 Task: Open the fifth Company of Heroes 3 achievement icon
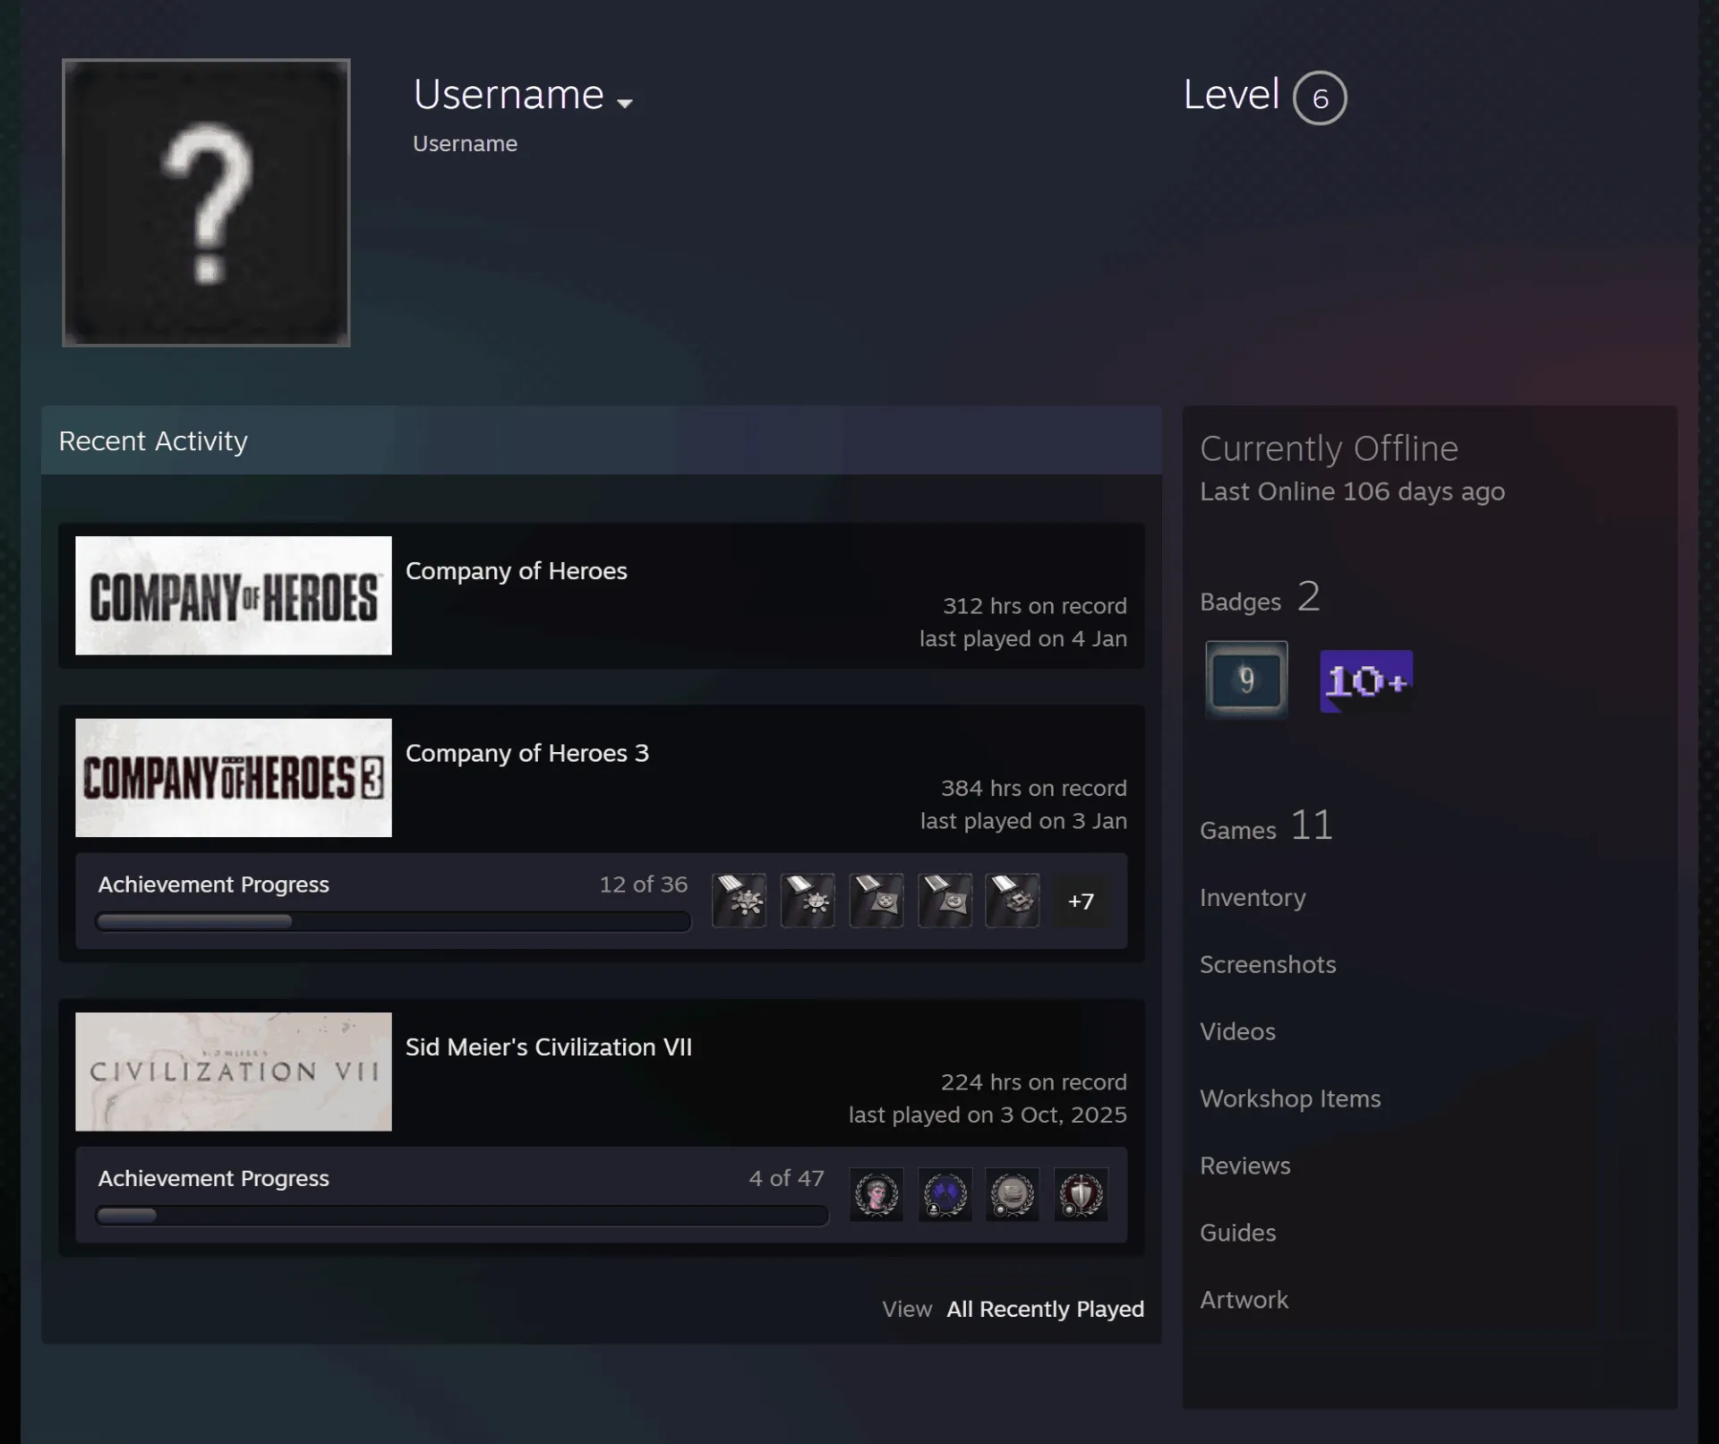point(1013,901)
